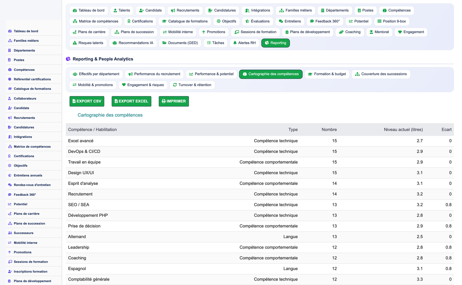Click the Comptabilité générale row name

click(89, 279)
